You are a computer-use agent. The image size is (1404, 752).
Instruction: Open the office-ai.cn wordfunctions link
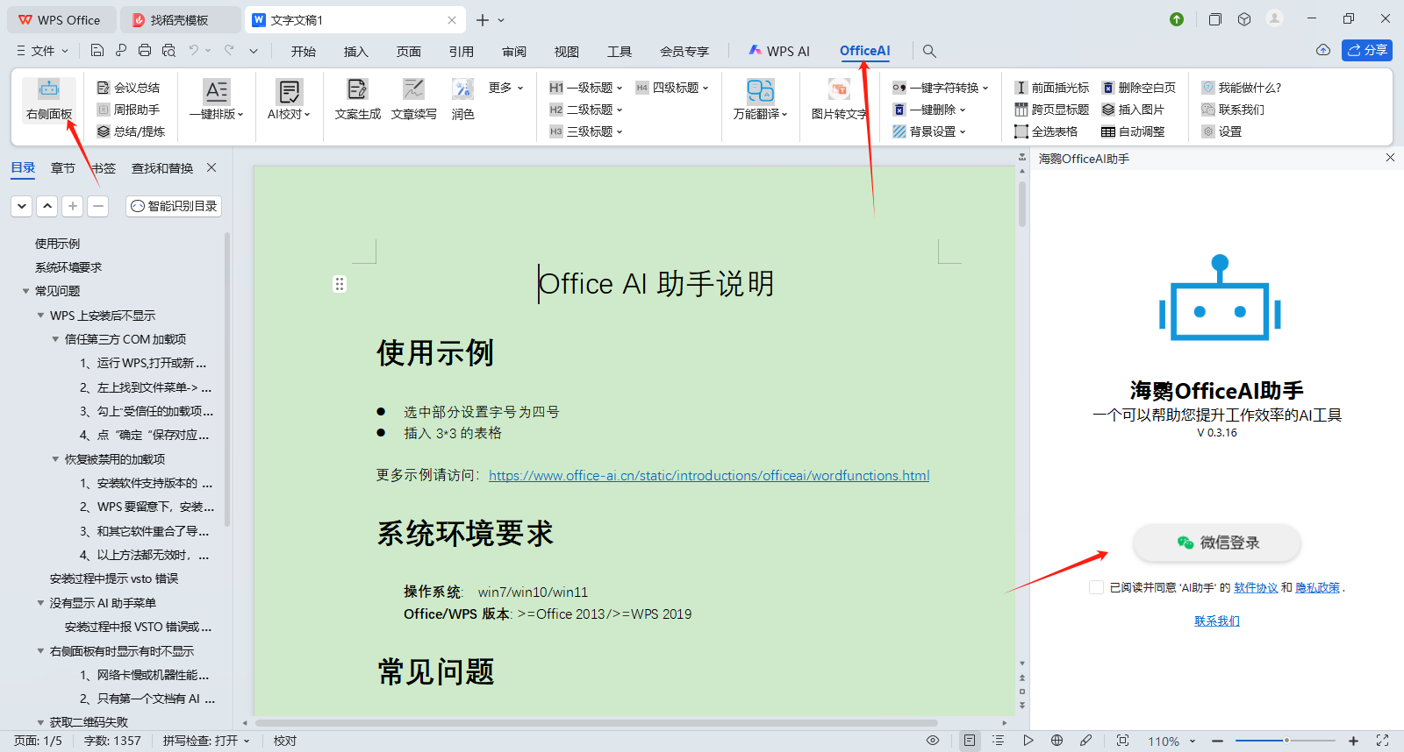pyautogui.click(x=709, y=475)
